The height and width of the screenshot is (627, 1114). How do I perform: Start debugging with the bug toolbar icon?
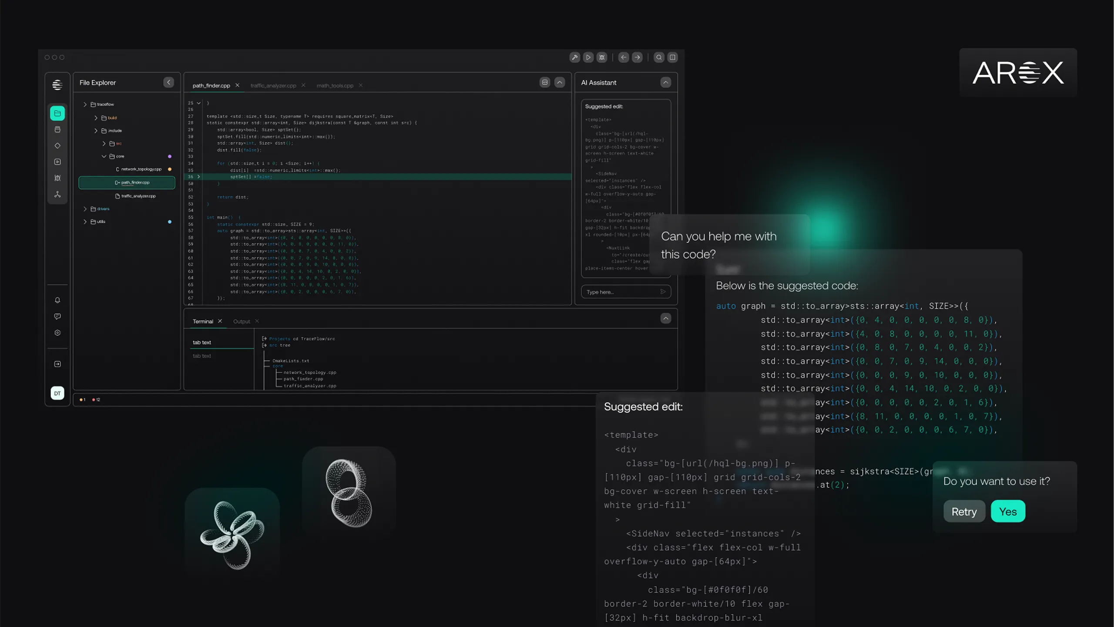pos(602,57)
